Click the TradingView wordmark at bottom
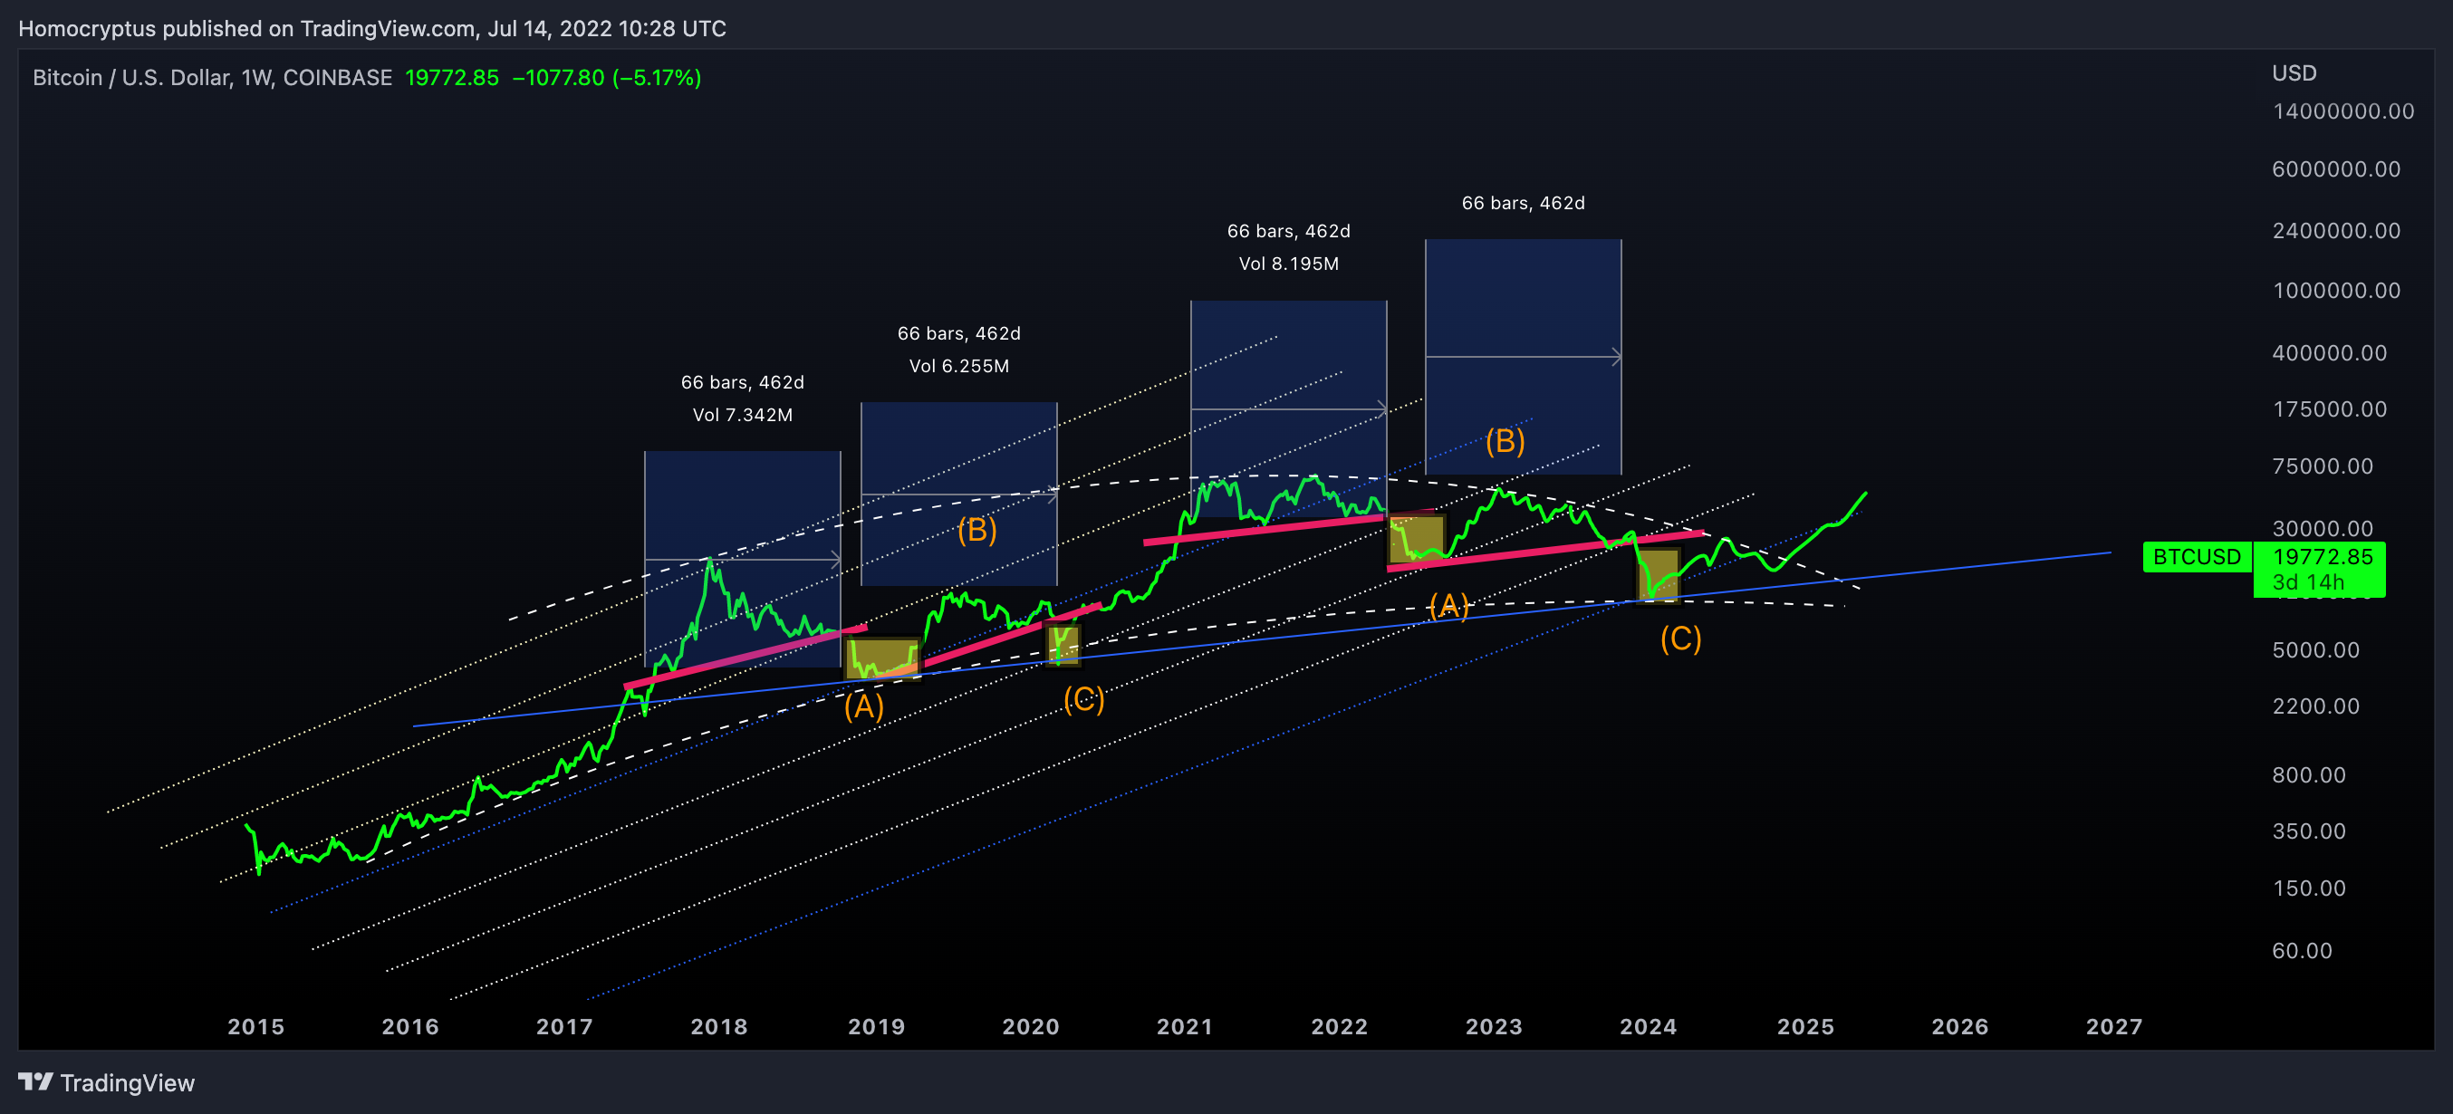The height and width of the screenshot is (1114, 2453). (128, 1082)
